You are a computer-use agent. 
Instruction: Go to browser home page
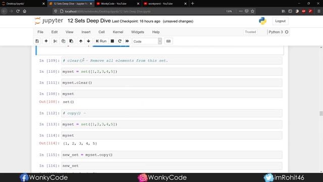[25, 11]
